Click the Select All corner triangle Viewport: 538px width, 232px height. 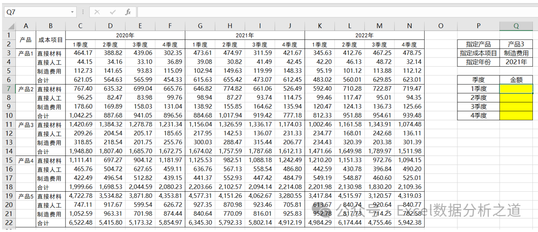click(11, 27)
